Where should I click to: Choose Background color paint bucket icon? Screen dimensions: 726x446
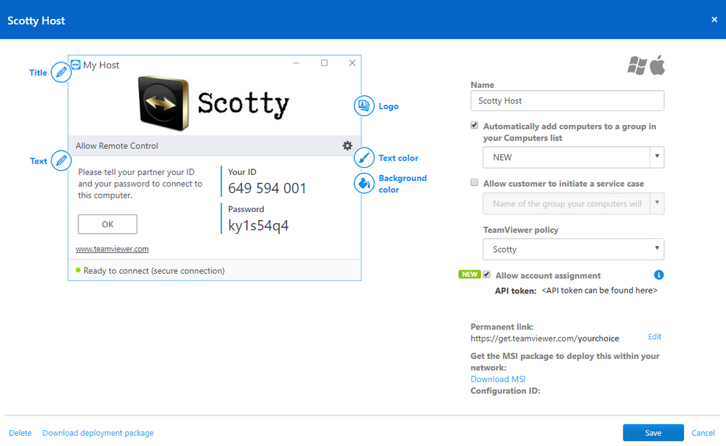tap(364, 183)
